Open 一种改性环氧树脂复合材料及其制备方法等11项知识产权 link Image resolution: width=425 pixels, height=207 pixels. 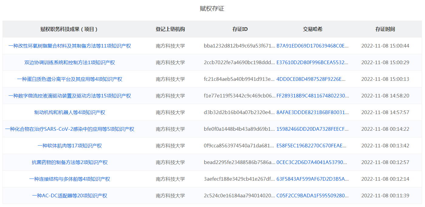pos(70,46)
